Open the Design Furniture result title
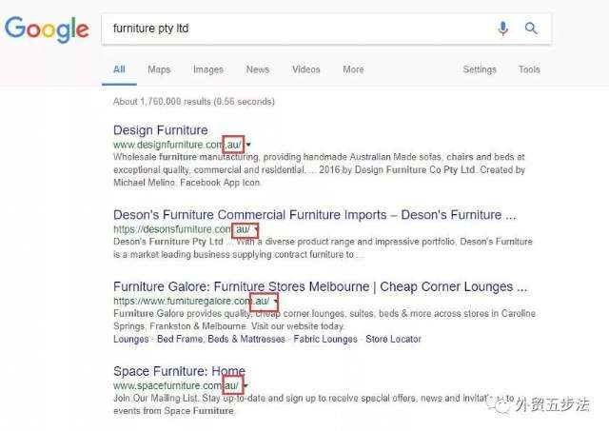Screen dimensions: 609x431 pos(161,130)
